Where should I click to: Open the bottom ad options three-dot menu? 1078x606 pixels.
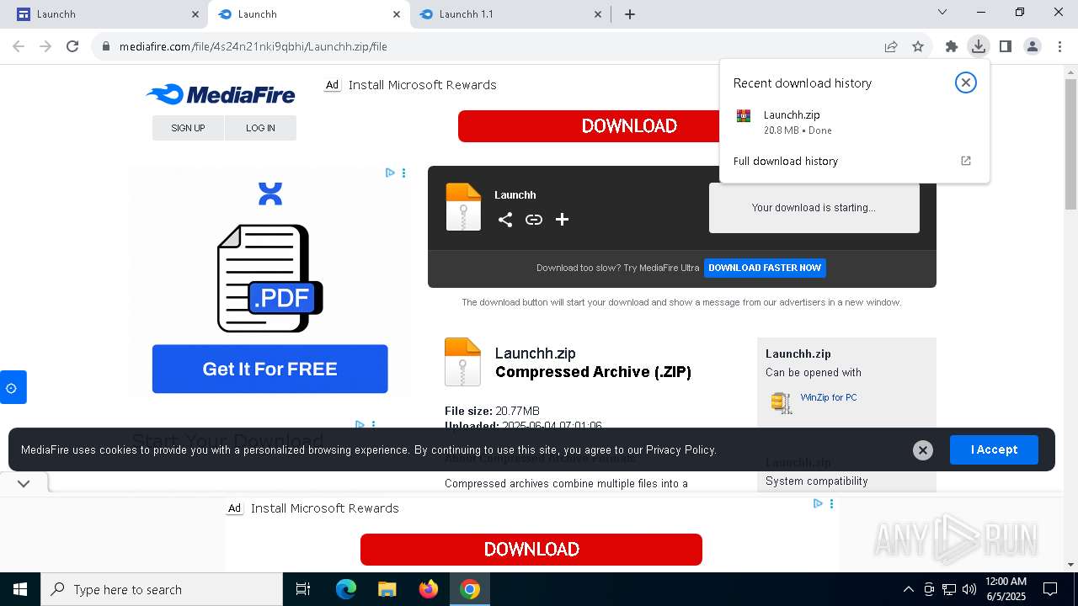coord(831,503)
